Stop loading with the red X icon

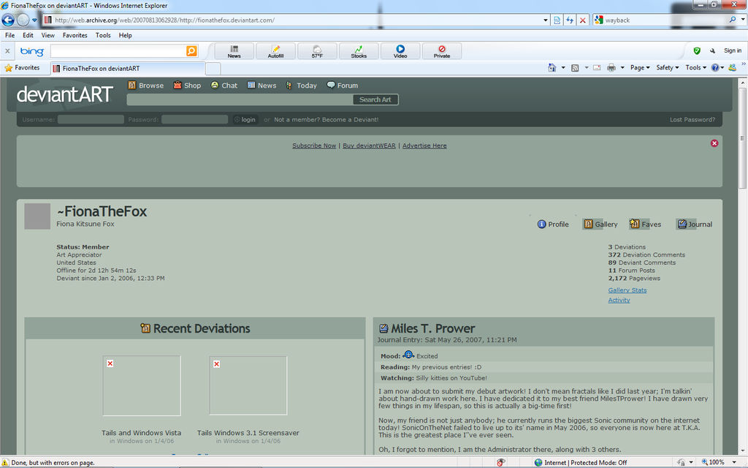coord(582,20)
